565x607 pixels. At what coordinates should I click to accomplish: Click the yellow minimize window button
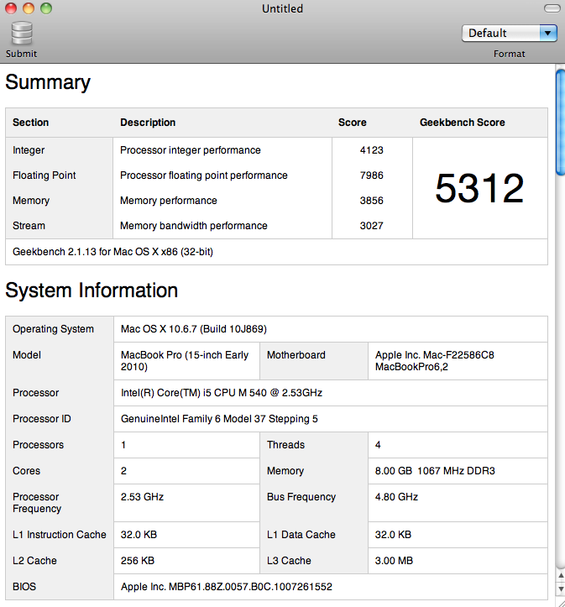pyautogui.click(x=29, y=8)
